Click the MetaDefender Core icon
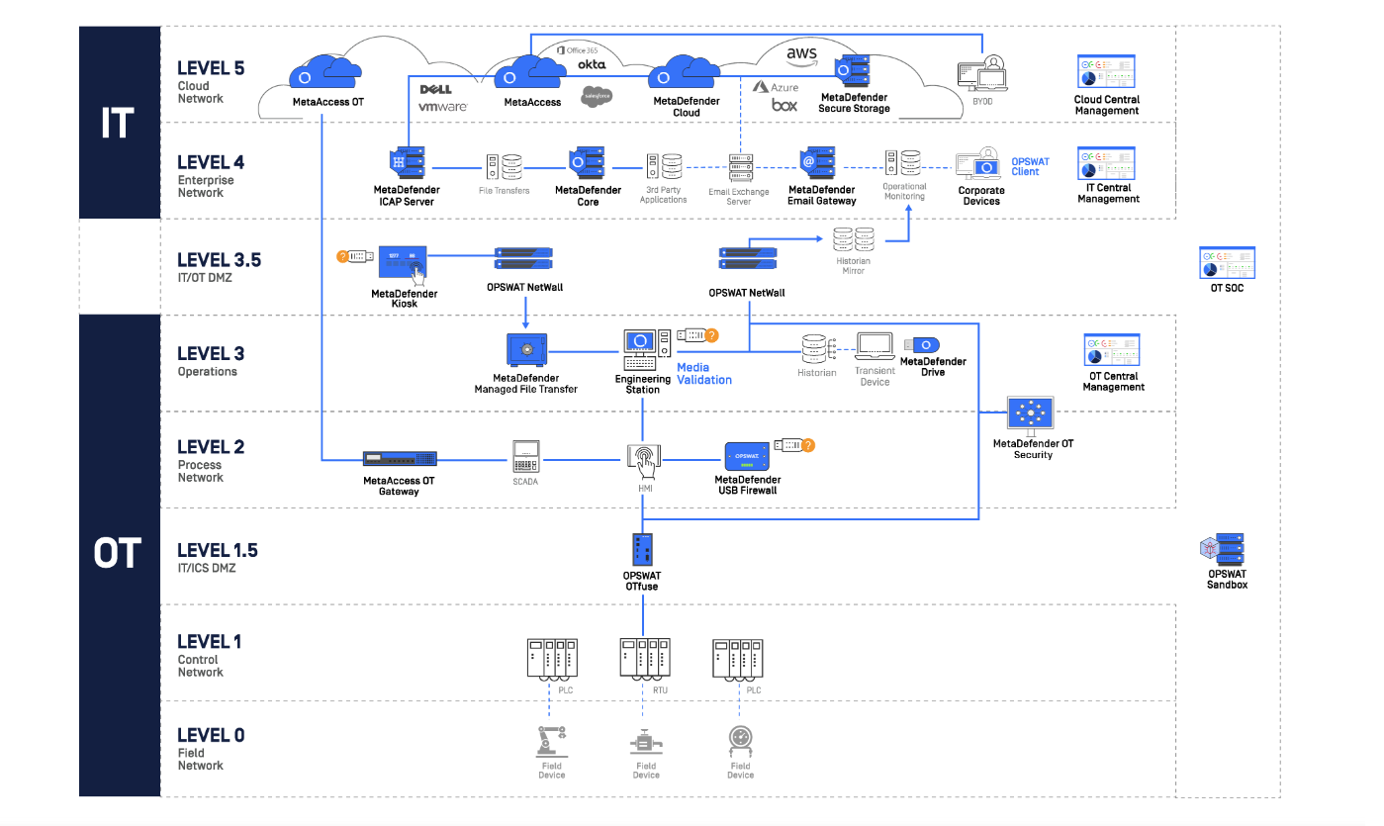 [587, 163]
